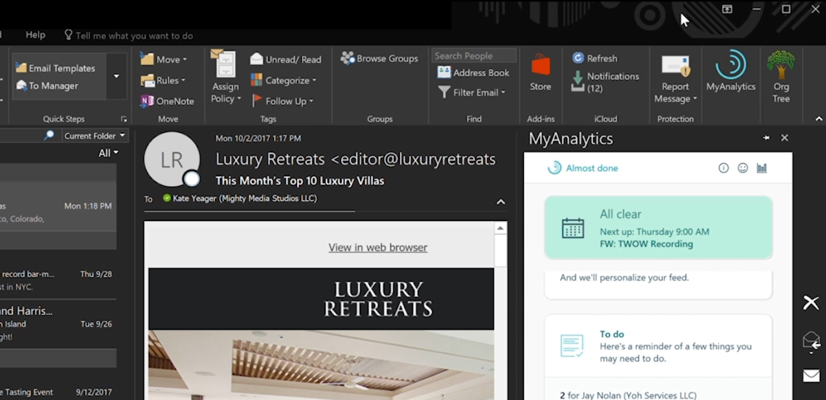Click recipient Kate Yeager

240,198
